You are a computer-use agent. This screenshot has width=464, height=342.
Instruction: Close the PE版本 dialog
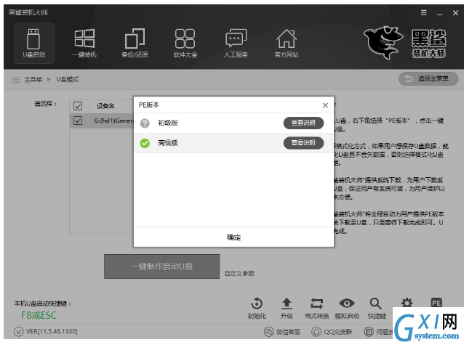(325, 105)
